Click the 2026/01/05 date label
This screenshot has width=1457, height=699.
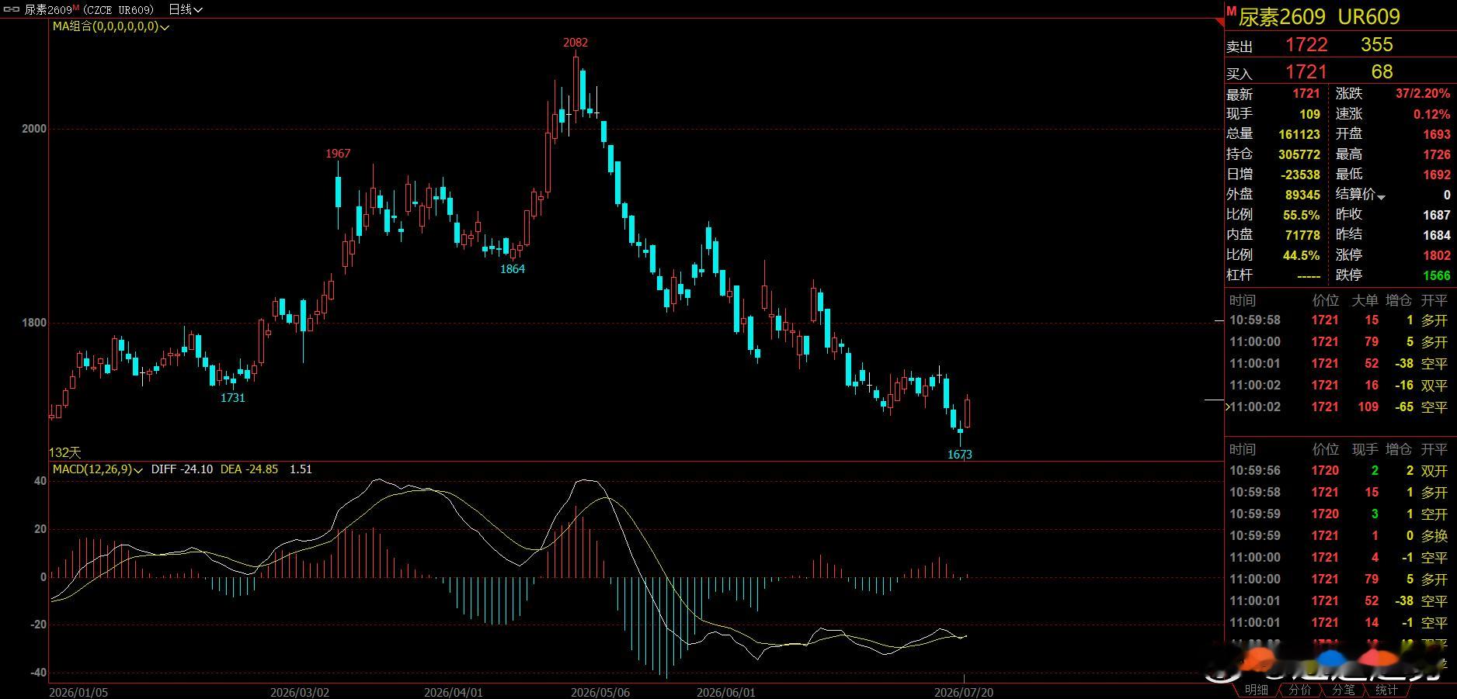(78, 692)
